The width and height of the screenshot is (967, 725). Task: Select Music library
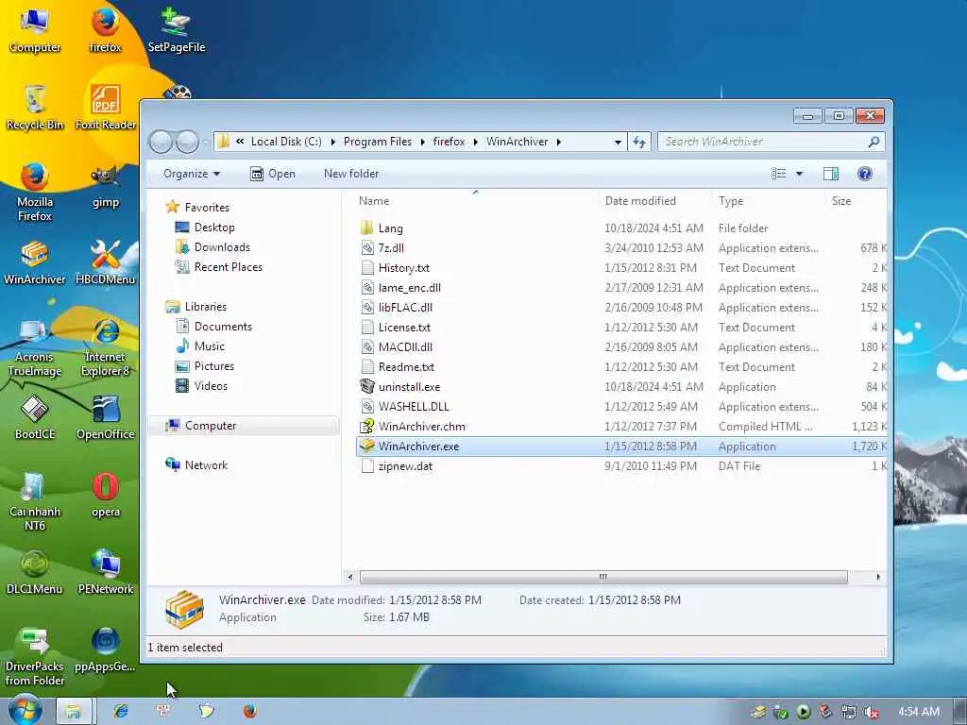coord(200,346)
